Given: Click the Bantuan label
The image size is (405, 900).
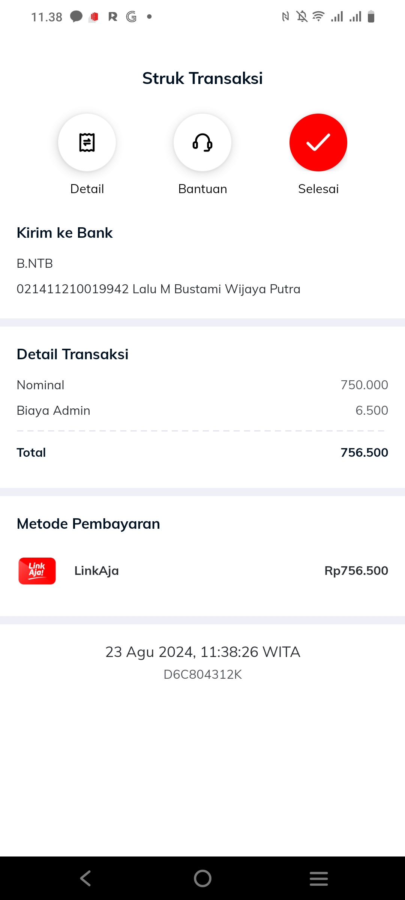Looking at the screenshot, I should [202, 189].
